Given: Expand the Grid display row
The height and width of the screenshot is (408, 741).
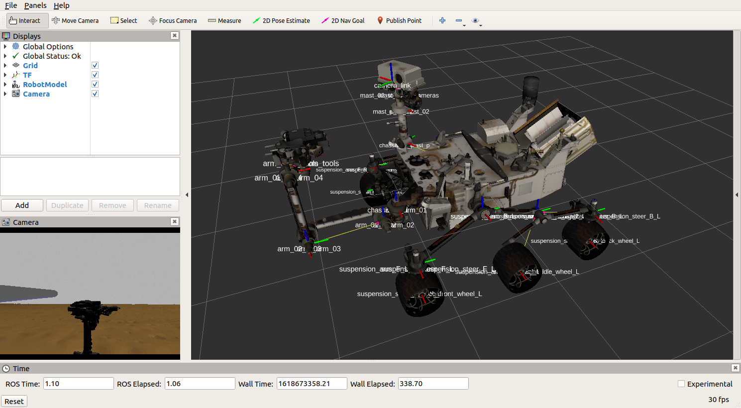Looking at the screenshot, I should point(5,65).
